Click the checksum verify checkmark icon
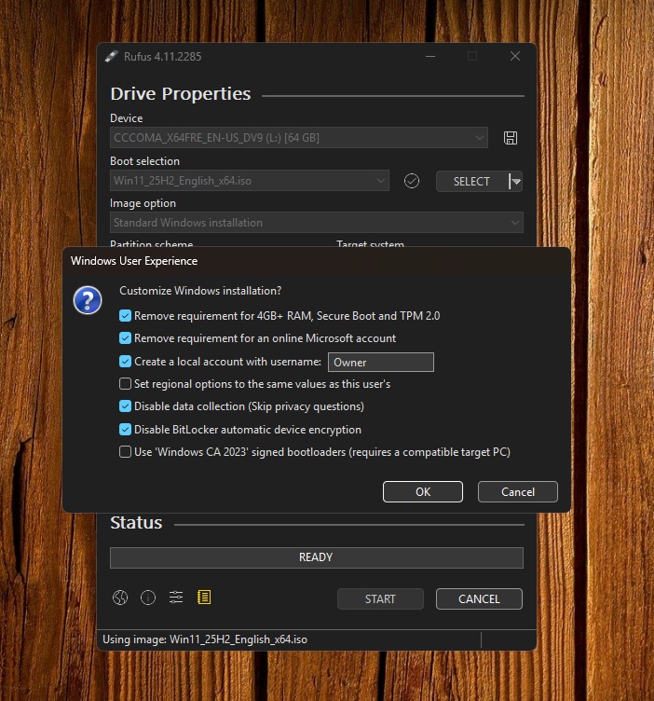 coord(412,181)
